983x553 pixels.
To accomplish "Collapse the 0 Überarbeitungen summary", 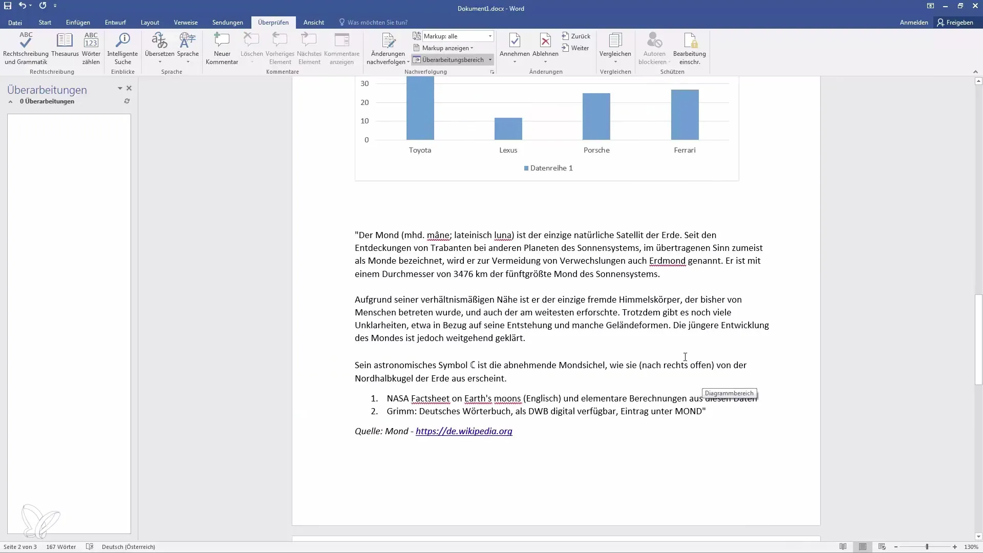I will 10,102.
